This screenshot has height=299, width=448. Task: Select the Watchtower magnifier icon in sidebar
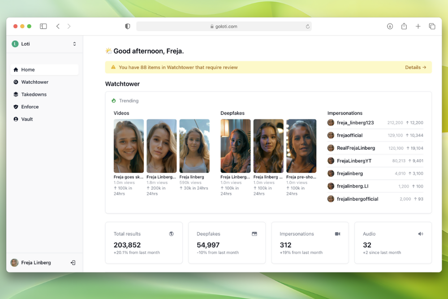16,82
